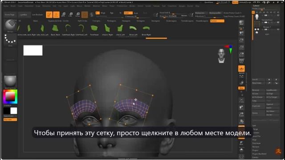The height and width of the screenshot is (160, 285).
Task: Select the white secondary color swatch
Action: tap(14, 111)
